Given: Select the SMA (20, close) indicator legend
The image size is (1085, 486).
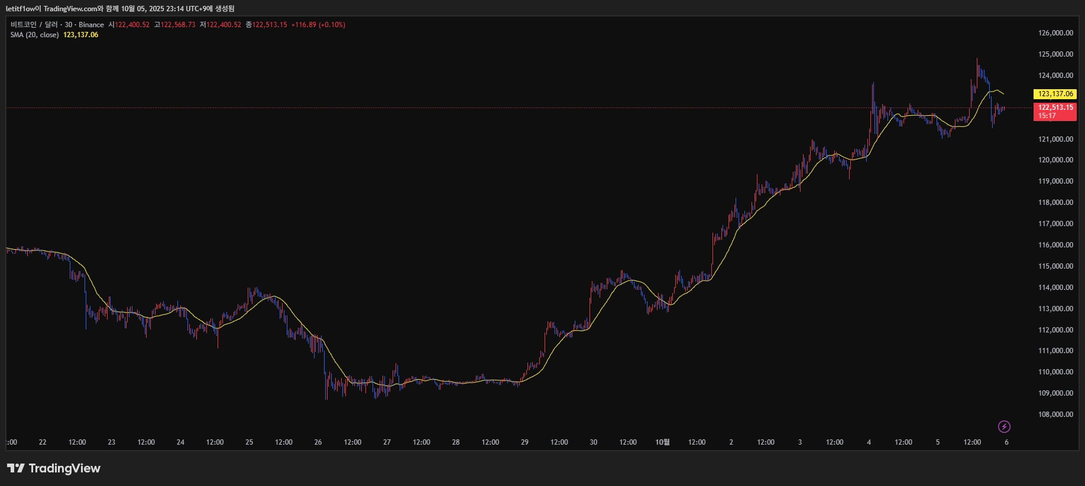Looking at the screenshot, I should [x=34, y=35].
